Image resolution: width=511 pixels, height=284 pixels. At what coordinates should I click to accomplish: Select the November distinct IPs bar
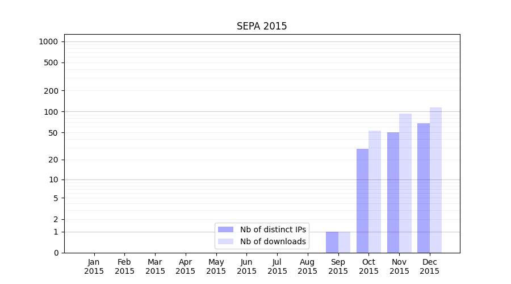pos(393,192)
